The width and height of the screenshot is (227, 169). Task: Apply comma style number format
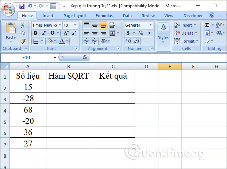[149, 33]
